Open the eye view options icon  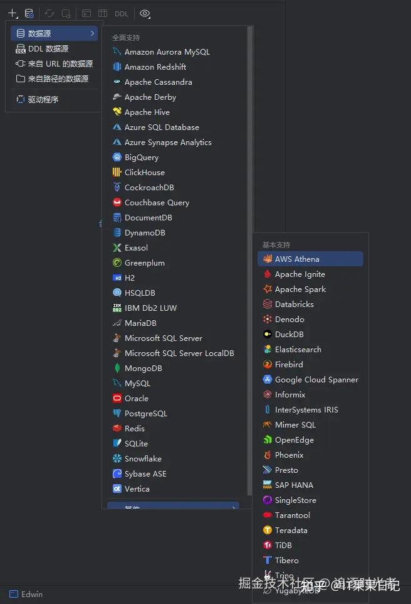145,13
